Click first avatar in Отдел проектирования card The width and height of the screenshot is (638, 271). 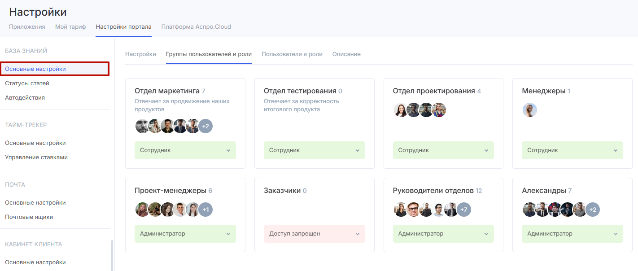[x=401, y=110]
